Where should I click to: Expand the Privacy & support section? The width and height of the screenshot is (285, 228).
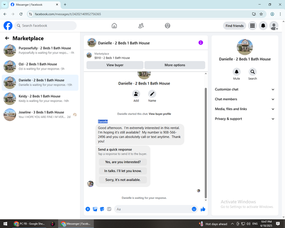click(x=245, y=119)
